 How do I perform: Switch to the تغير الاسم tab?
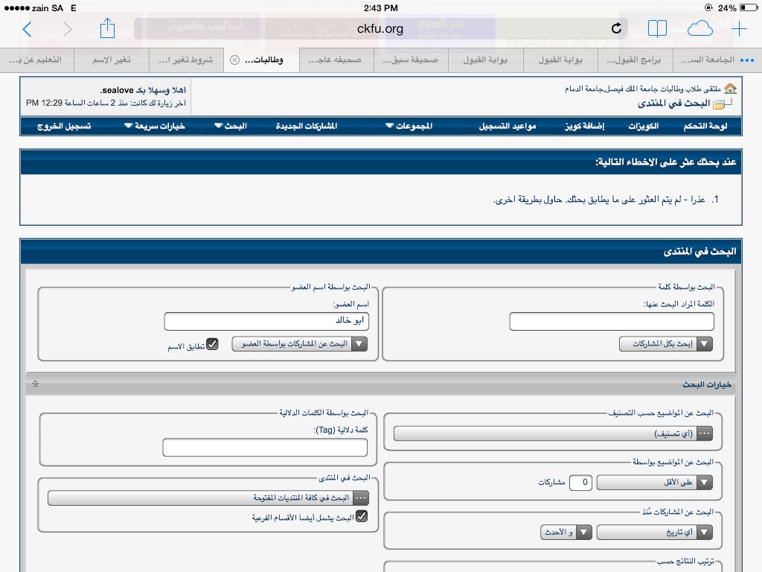pyautogui.click(x=112, y=60)
